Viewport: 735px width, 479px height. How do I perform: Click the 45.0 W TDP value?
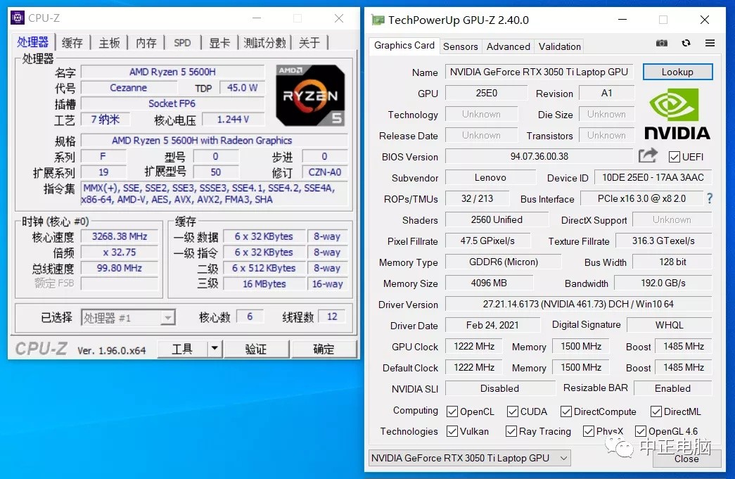(x=243, y=88)
